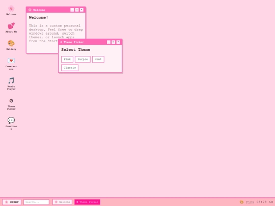Switch to Theme Picker in the taskbar
The width and height of the screenshot is (275, 206).
coord(88,202)
